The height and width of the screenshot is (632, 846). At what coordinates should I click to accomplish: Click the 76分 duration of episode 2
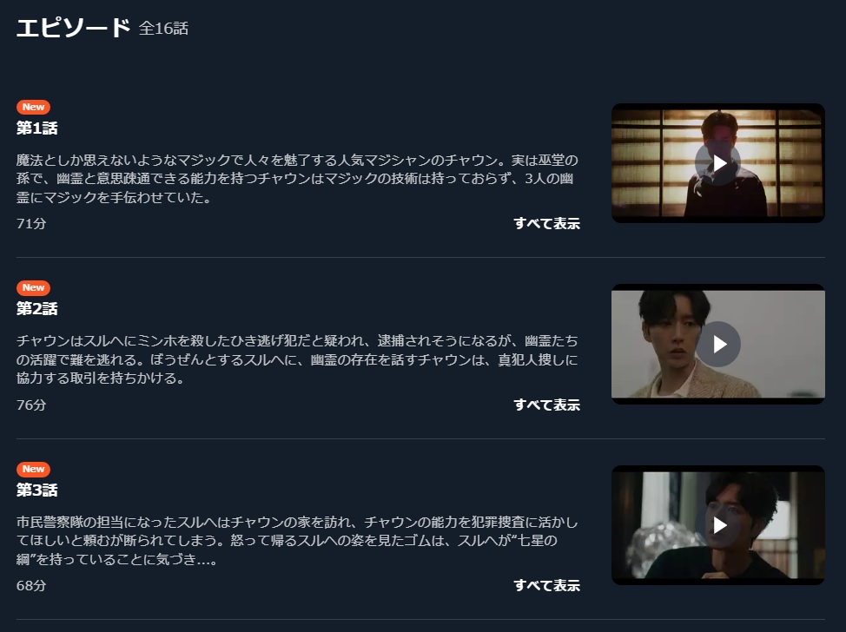click(31, 405)
